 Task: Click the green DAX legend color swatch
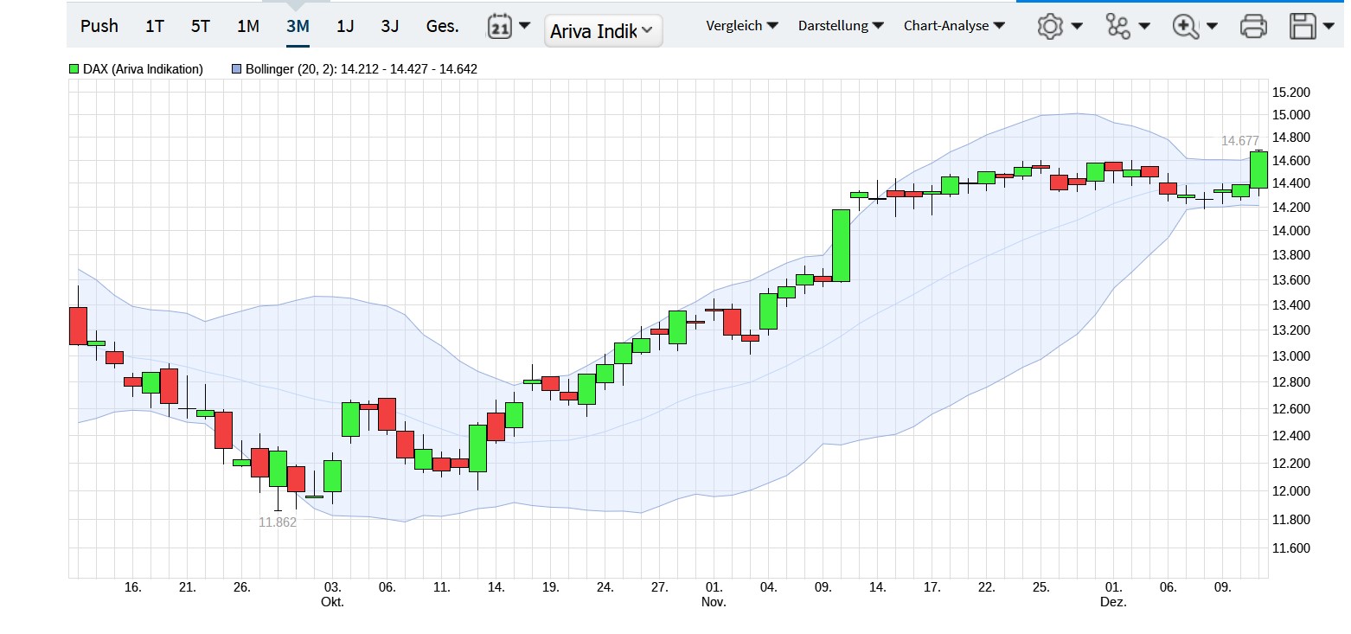(74, 69)
